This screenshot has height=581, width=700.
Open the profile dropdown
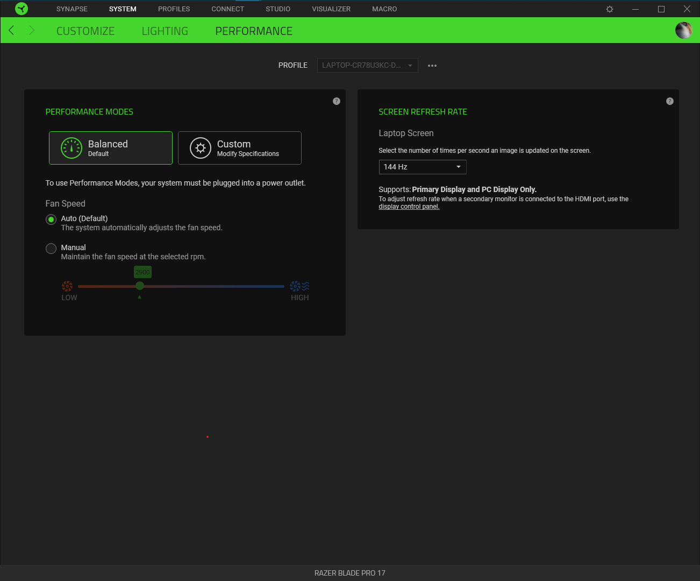point(367,65)
